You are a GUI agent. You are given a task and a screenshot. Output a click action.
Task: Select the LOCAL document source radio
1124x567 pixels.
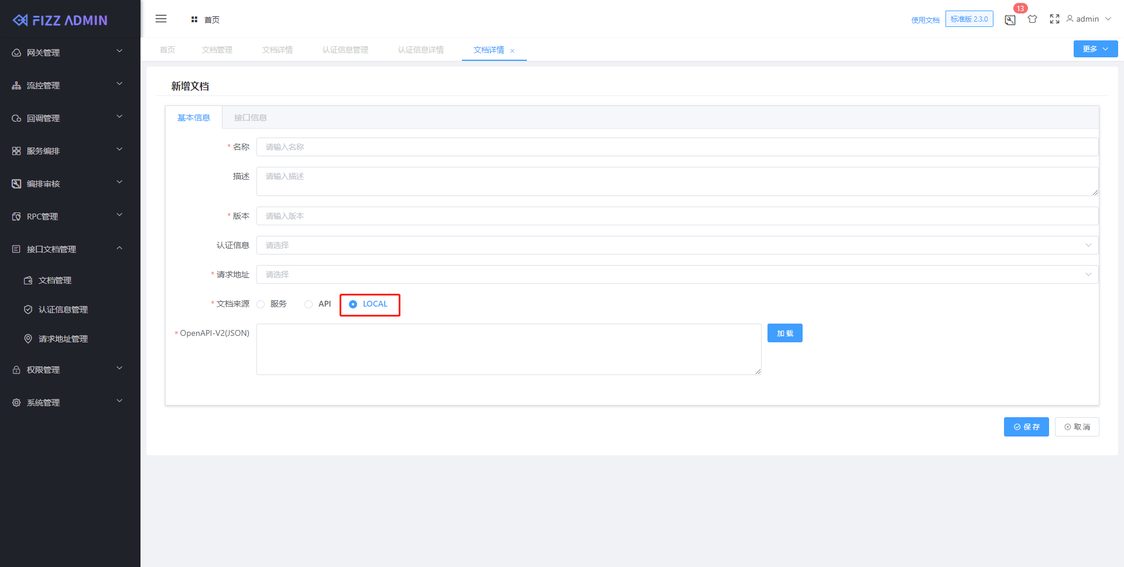tap(352, 304)
